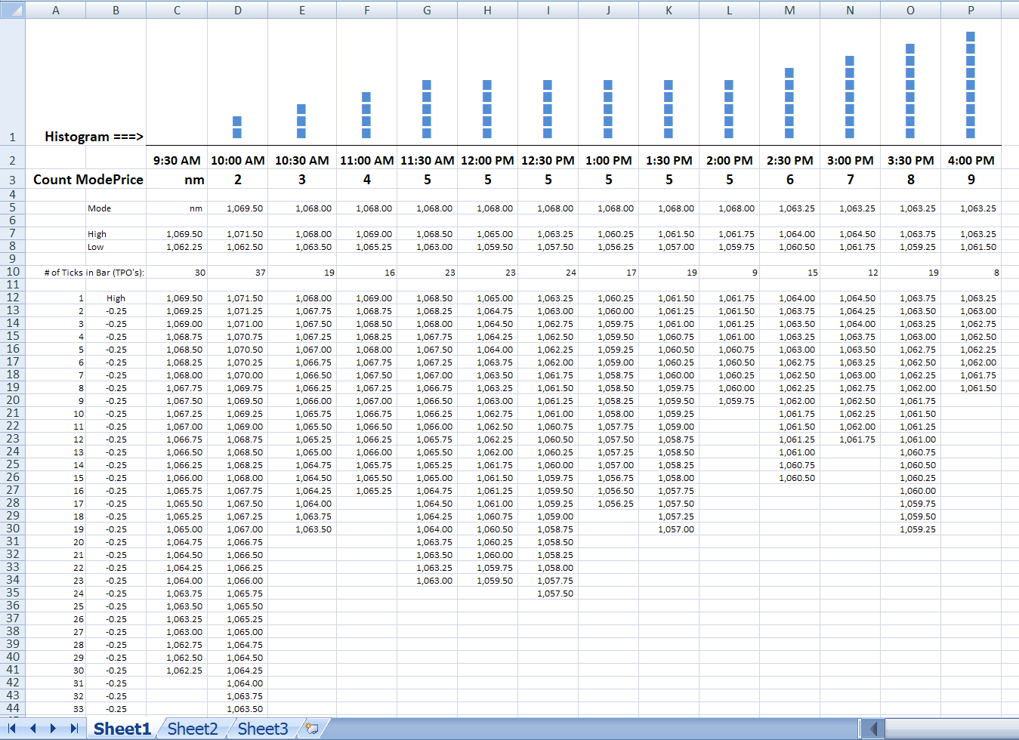Image resolution: width=1019 pixels, height=740 pixels.
Task: Click the 'Histogram ===>' label cell
Action: pos(94,137)
